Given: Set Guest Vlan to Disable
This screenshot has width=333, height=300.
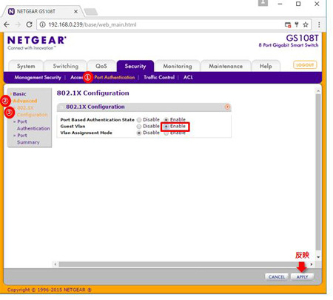Looking at the screenshot, I should 139,126.
